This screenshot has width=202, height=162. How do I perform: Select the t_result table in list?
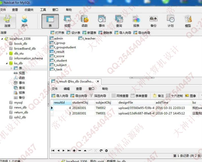(57, 52)
